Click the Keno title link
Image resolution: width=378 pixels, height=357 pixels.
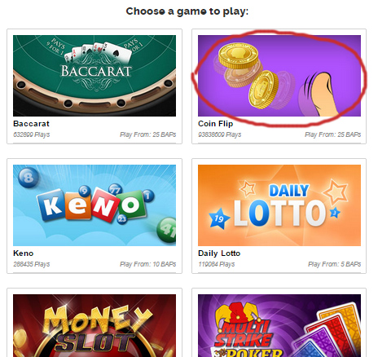coord(24,253)
